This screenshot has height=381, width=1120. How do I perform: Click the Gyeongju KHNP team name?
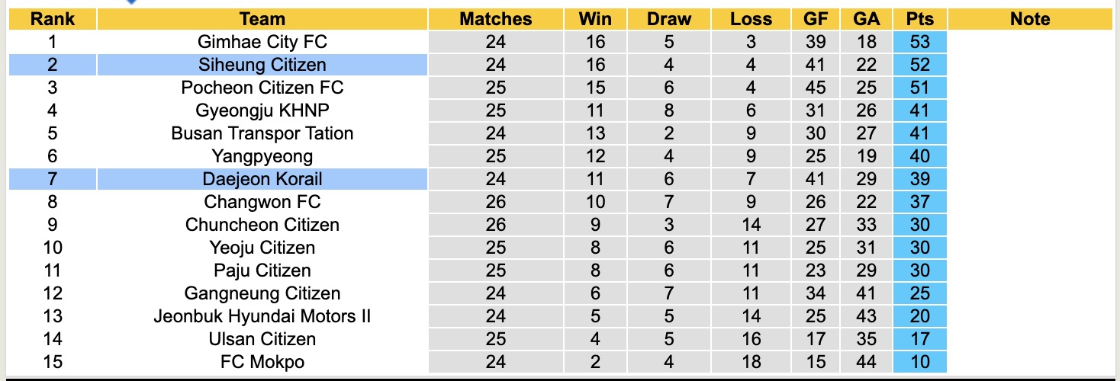pos(262,110)
